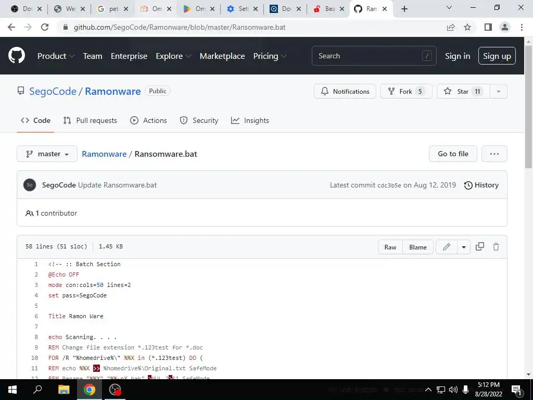533x400 pixels.
Task: Click the browser address bar URL
Action: click(x=180, y=27)
